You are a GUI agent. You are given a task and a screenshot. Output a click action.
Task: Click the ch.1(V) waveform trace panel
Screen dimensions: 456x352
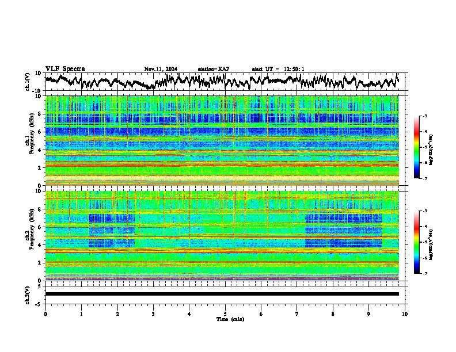tap(226, 82)
